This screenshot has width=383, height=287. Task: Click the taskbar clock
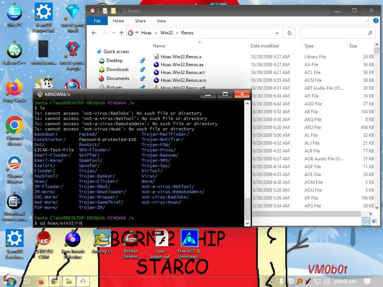coord(345,281)
